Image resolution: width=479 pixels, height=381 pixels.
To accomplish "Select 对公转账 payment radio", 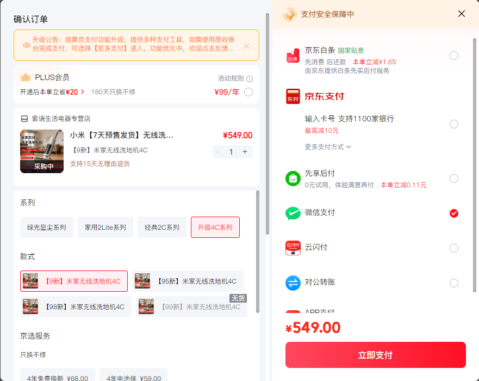I will coord(453,283).
